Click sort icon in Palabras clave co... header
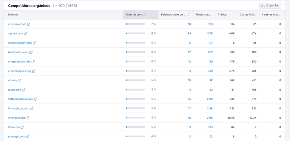290x141 pixels. tap(189, 15)
